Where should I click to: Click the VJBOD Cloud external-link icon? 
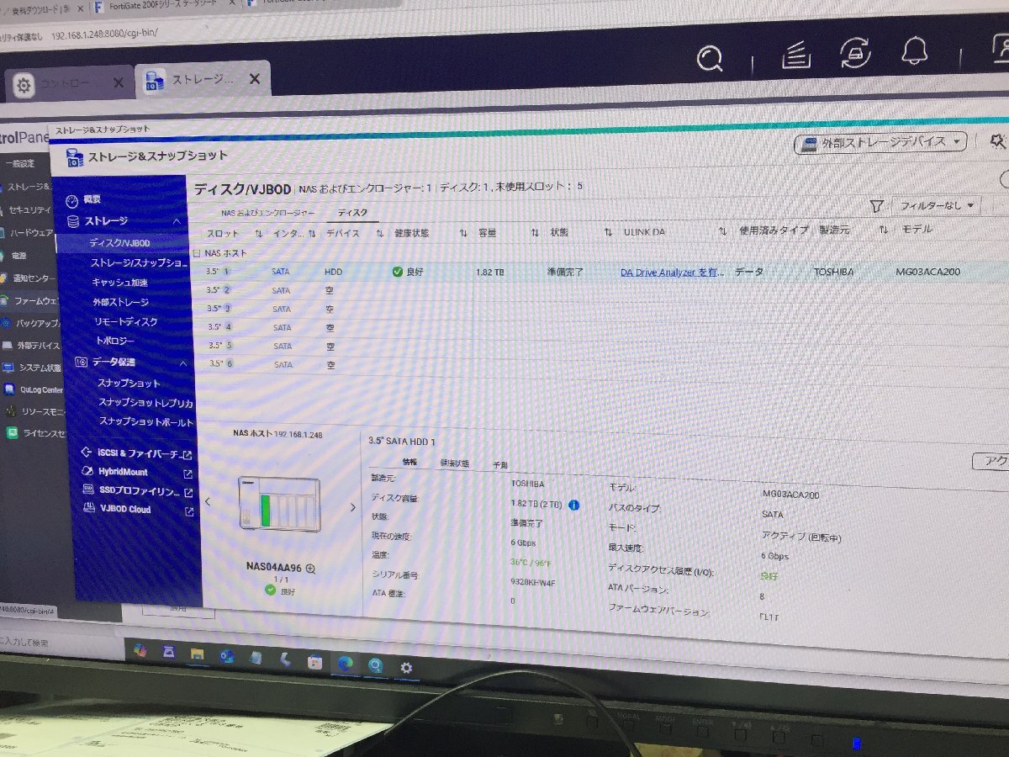coord(188,511)
